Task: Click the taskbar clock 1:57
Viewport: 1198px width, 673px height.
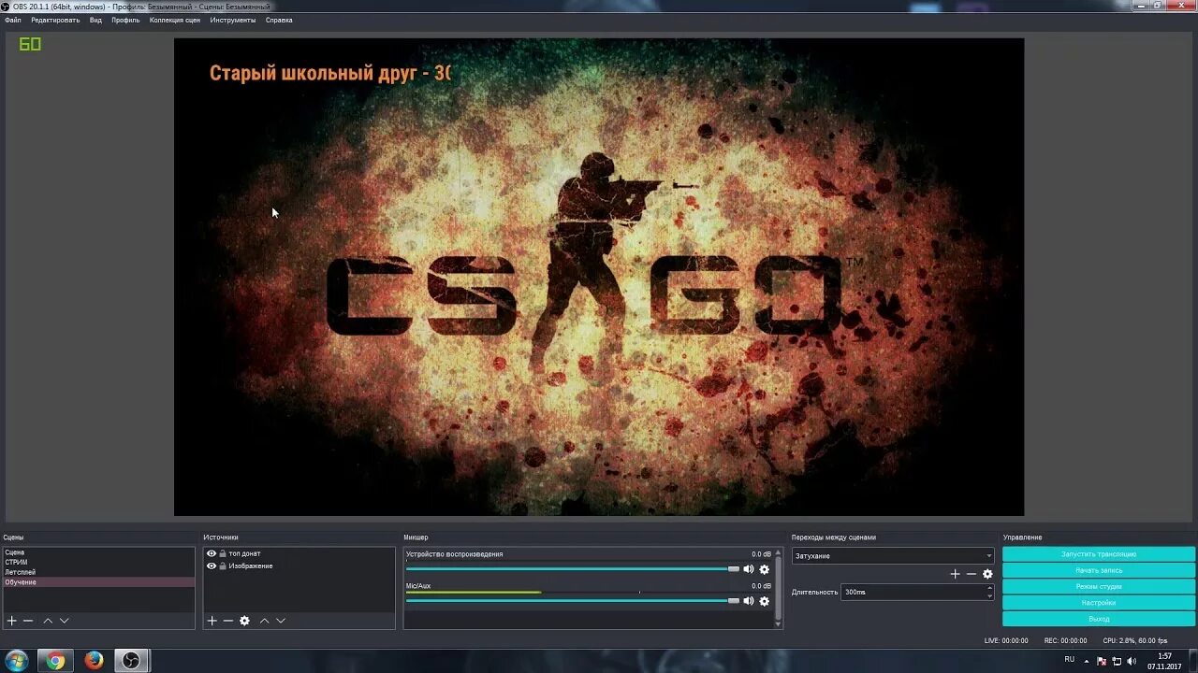Action: (x=1164, y=656)
